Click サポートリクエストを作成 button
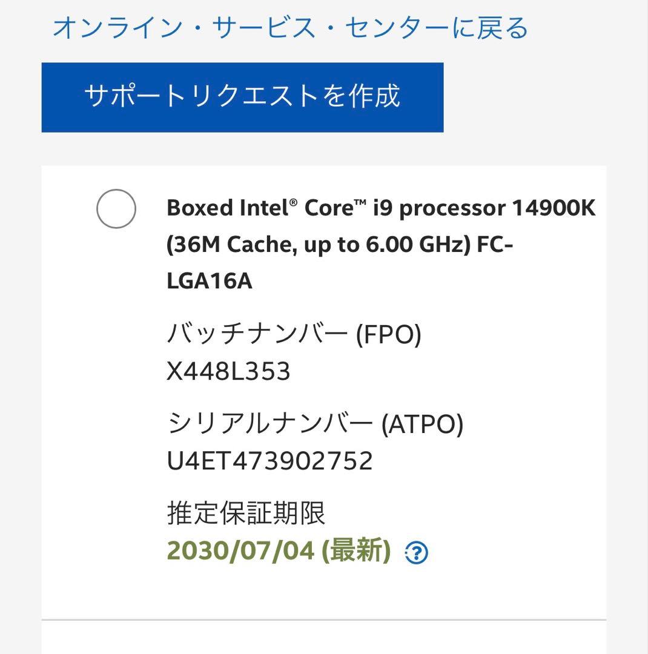This screenshot has width=648, height=654. [x=242, y=95]
